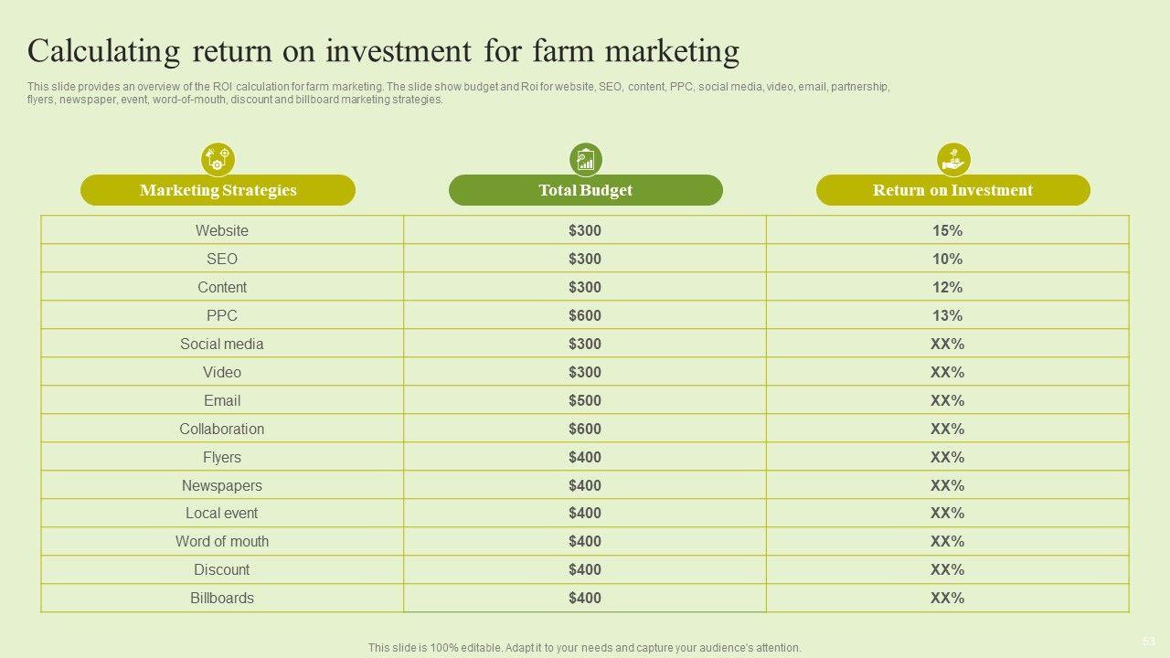Click the slide title text
Screen dimensions: 1170x658
pos(383,51)
